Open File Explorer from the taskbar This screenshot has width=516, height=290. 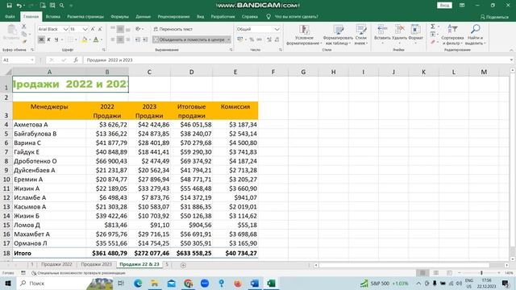click(x=154, y=283)
